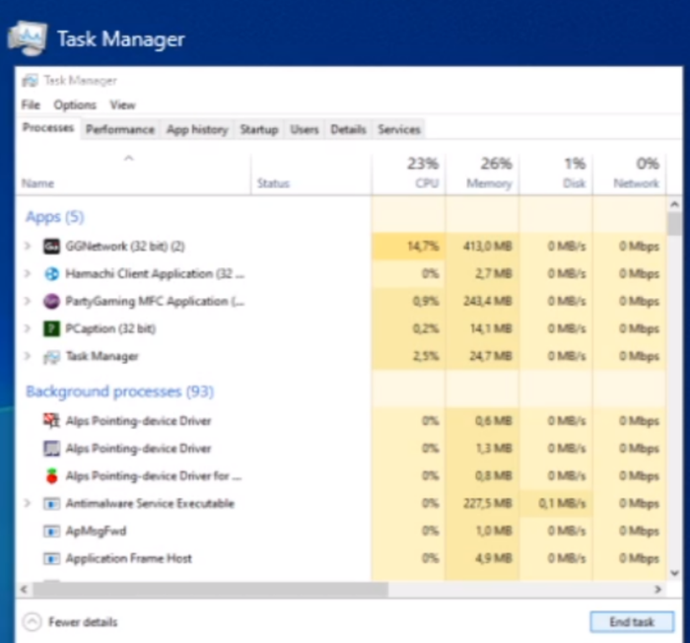The width and height of the screenshot is (690, 643).
Task: Select the 'Antimalware Service Executable' process name
Action: point(150,503)
